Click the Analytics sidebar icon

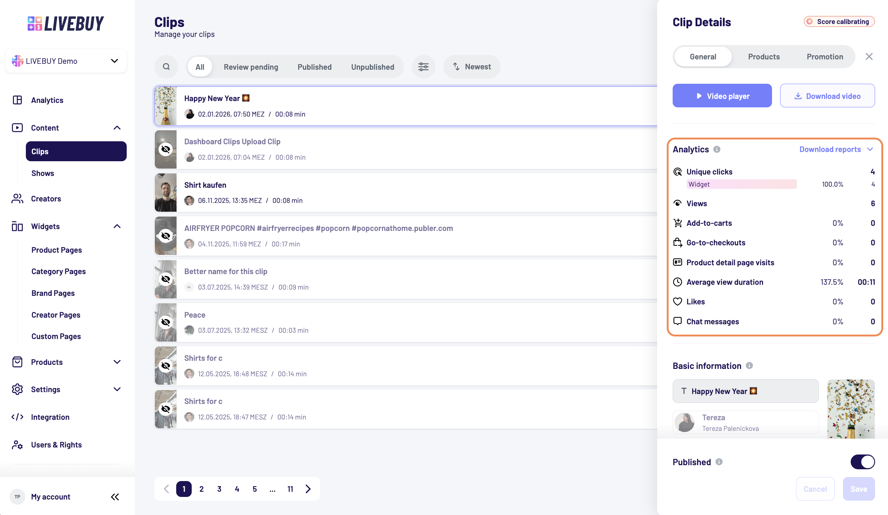(17, 100)
